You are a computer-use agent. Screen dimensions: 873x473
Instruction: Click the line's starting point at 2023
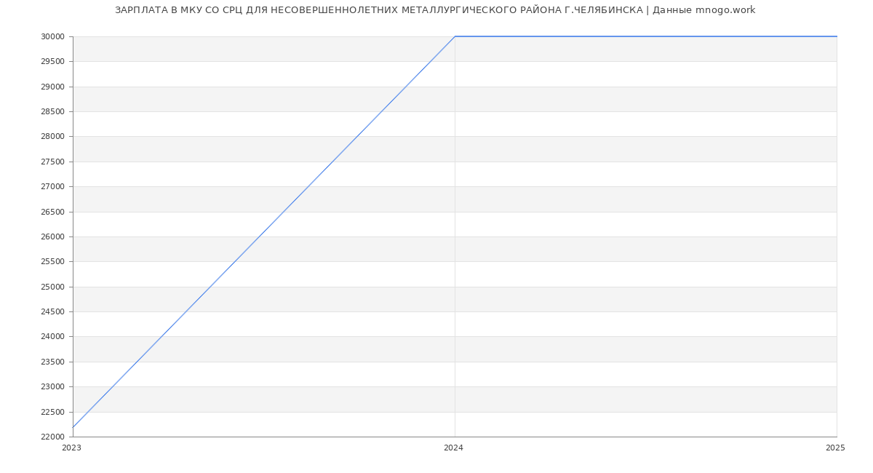pyautogui.click(x=73, y=427)
